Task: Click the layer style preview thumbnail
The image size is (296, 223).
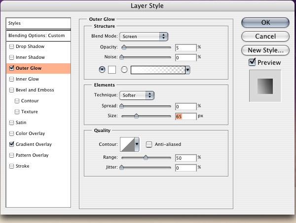Action: (x=265, y=86)
